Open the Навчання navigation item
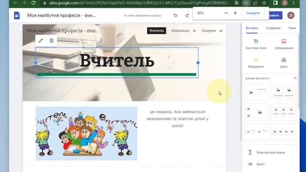306x172 pixels. [180, 31]
